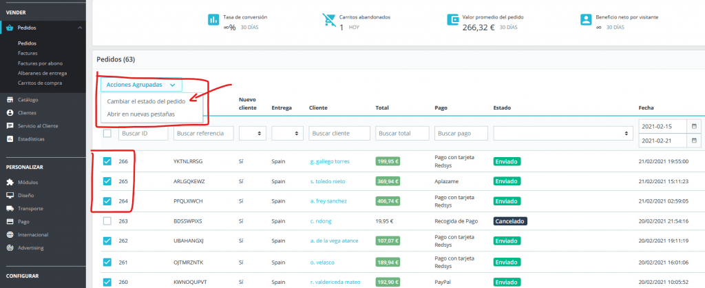Uncheck the checkbox for order 264

coord(107,201)
